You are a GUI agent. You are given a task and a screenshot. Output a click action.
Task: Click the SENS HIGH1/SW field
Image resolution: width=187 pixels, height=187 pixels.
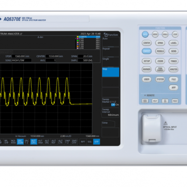(x=22, y=60)
